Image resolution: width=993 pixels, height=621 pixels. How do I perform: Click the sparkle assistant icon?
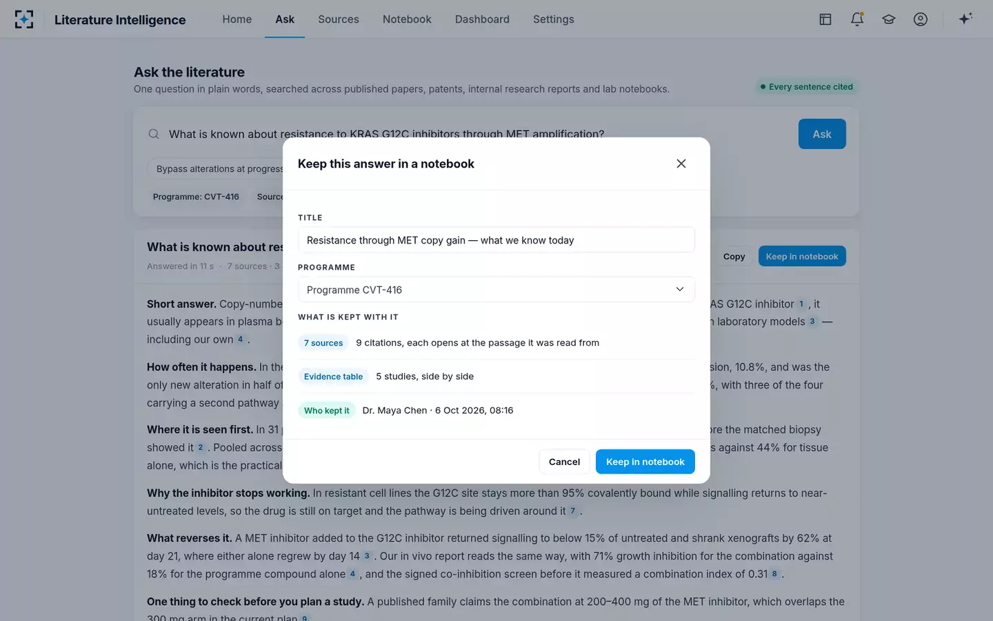click(965, 19)
